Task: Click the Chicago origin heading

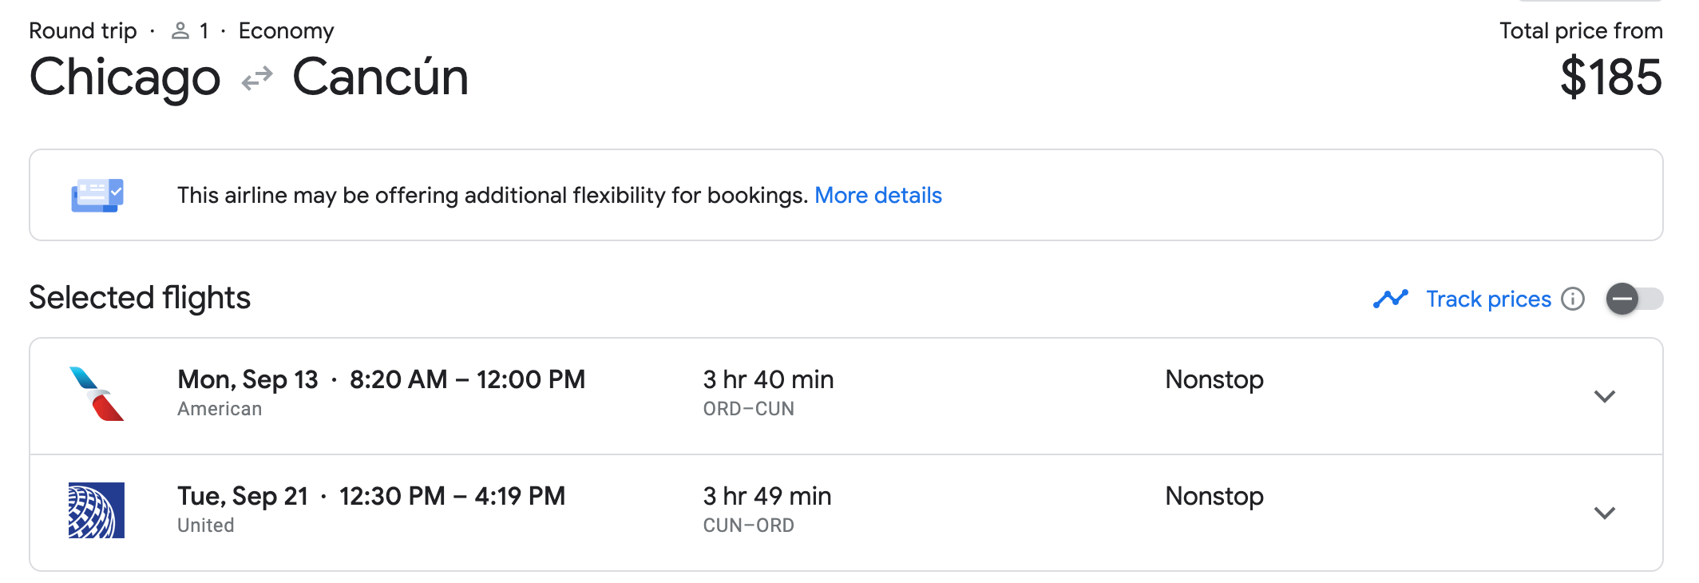Action: click(x=125, y=78)
